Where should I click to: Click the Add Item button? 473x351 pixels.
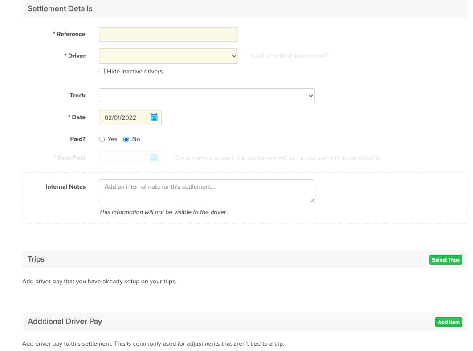click(449, 322)
